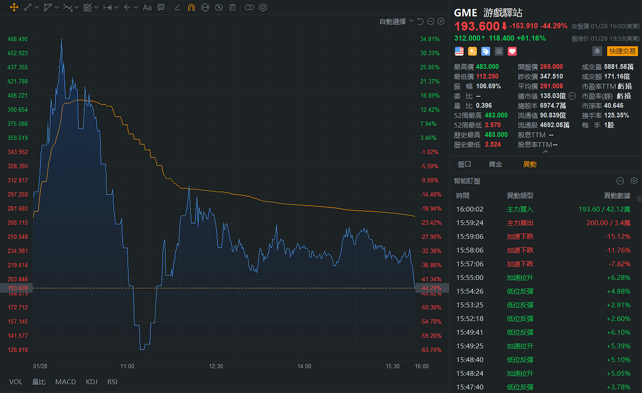The width and height of the screenshot is (642, 393).
Task: Click the sync drawings icon
Action: pos(205,7)
